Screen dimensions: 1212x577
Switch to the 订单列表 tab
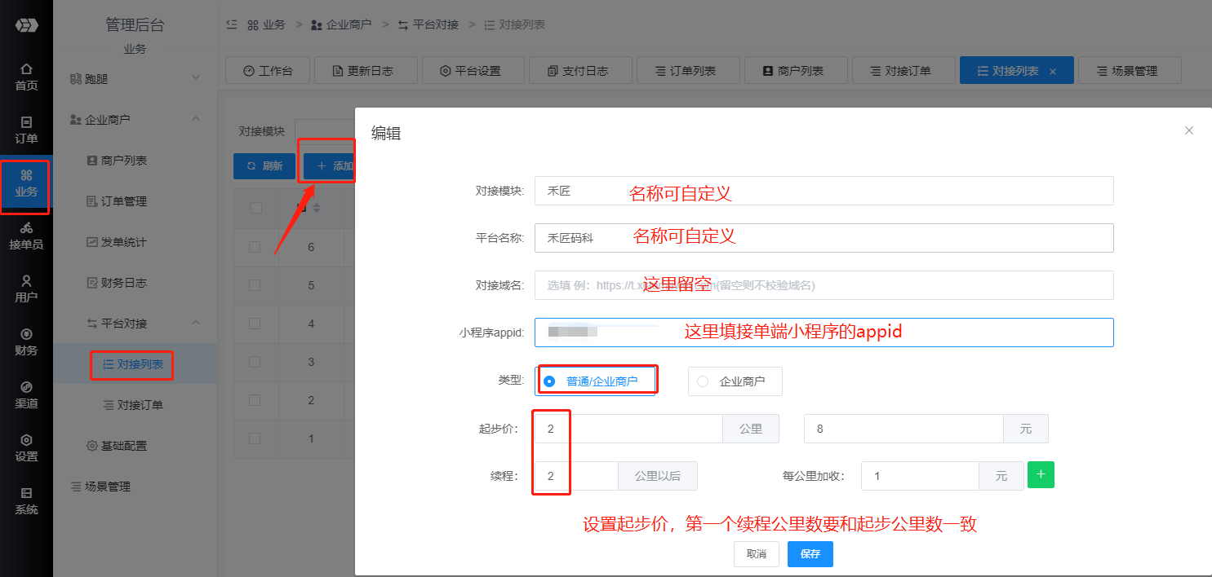(x=687, y=71)
